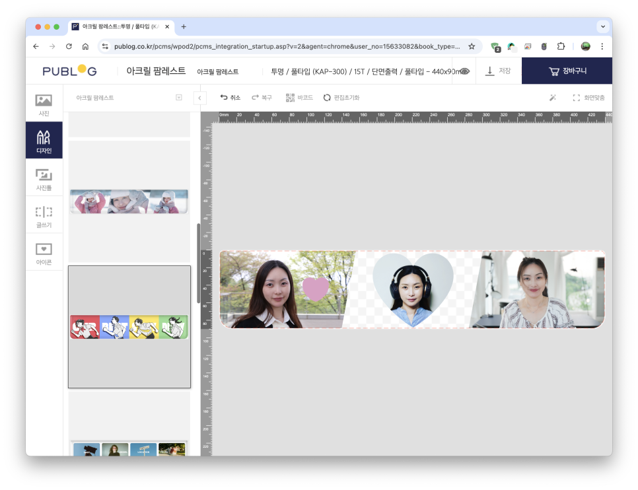Click the green shield extension icon
638x490 pixels.
coord(495,47)
